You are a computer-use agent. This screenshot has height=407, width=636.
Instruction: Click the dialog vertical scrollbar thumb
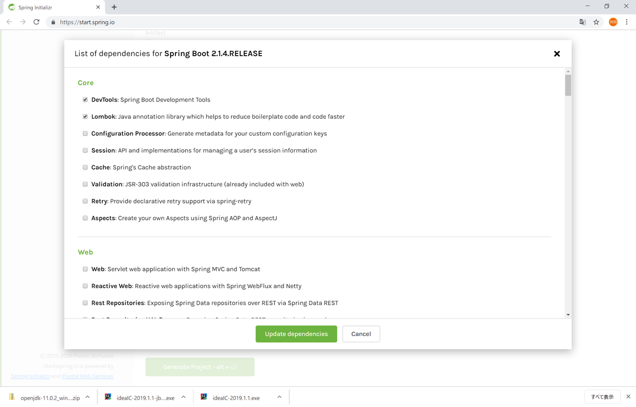click(568, 85)
